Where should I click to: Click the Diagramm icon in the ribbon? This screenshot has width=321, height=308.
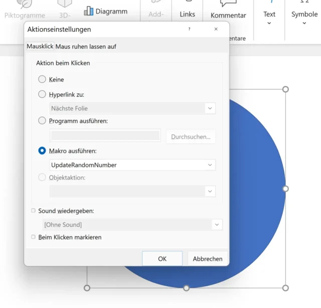89,11
